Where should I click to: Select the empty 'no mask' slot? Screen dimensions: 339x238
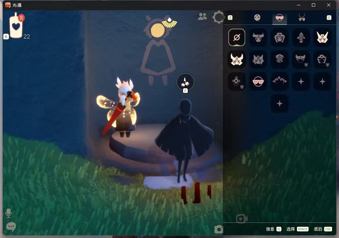[236, 37]
